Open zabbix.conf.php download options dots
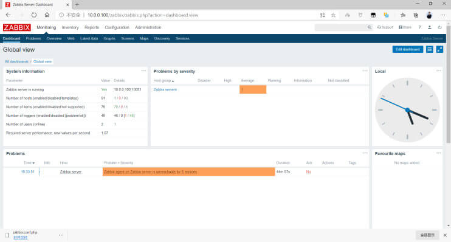451x242 pixels. pyautogui.click(x=61, y=235)
